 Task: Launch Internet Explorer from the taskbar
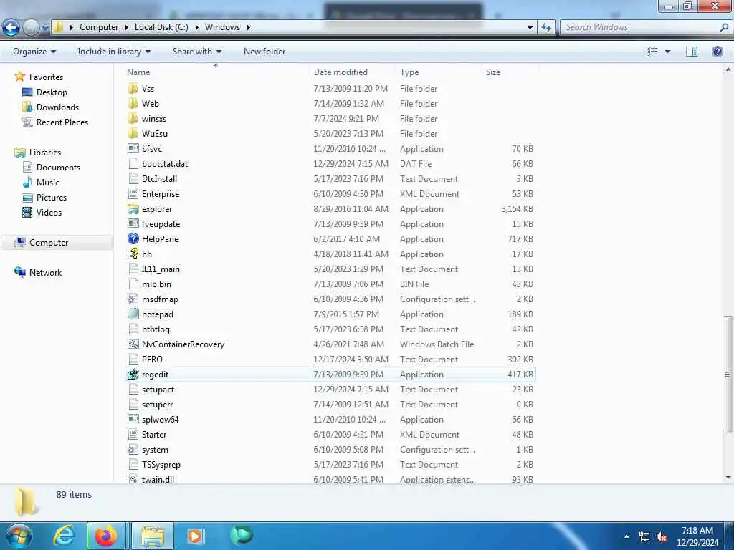coord(64,536)
